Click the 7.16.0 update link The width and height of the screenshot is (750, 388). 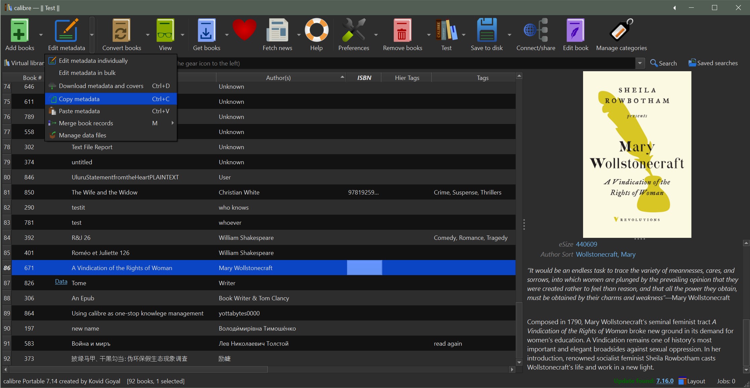(x=665, y=381)
